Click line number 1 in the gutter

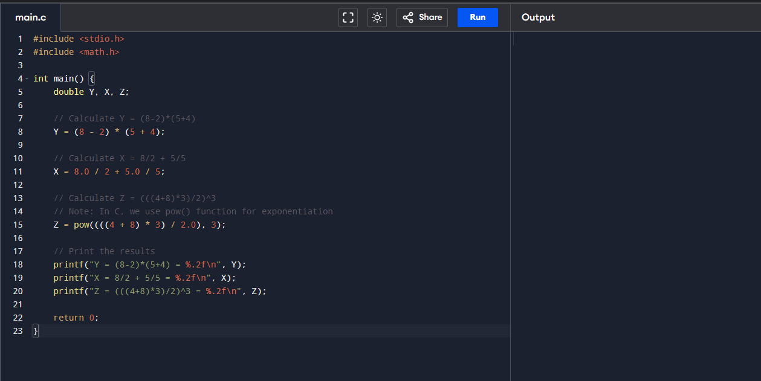point(20,39)
